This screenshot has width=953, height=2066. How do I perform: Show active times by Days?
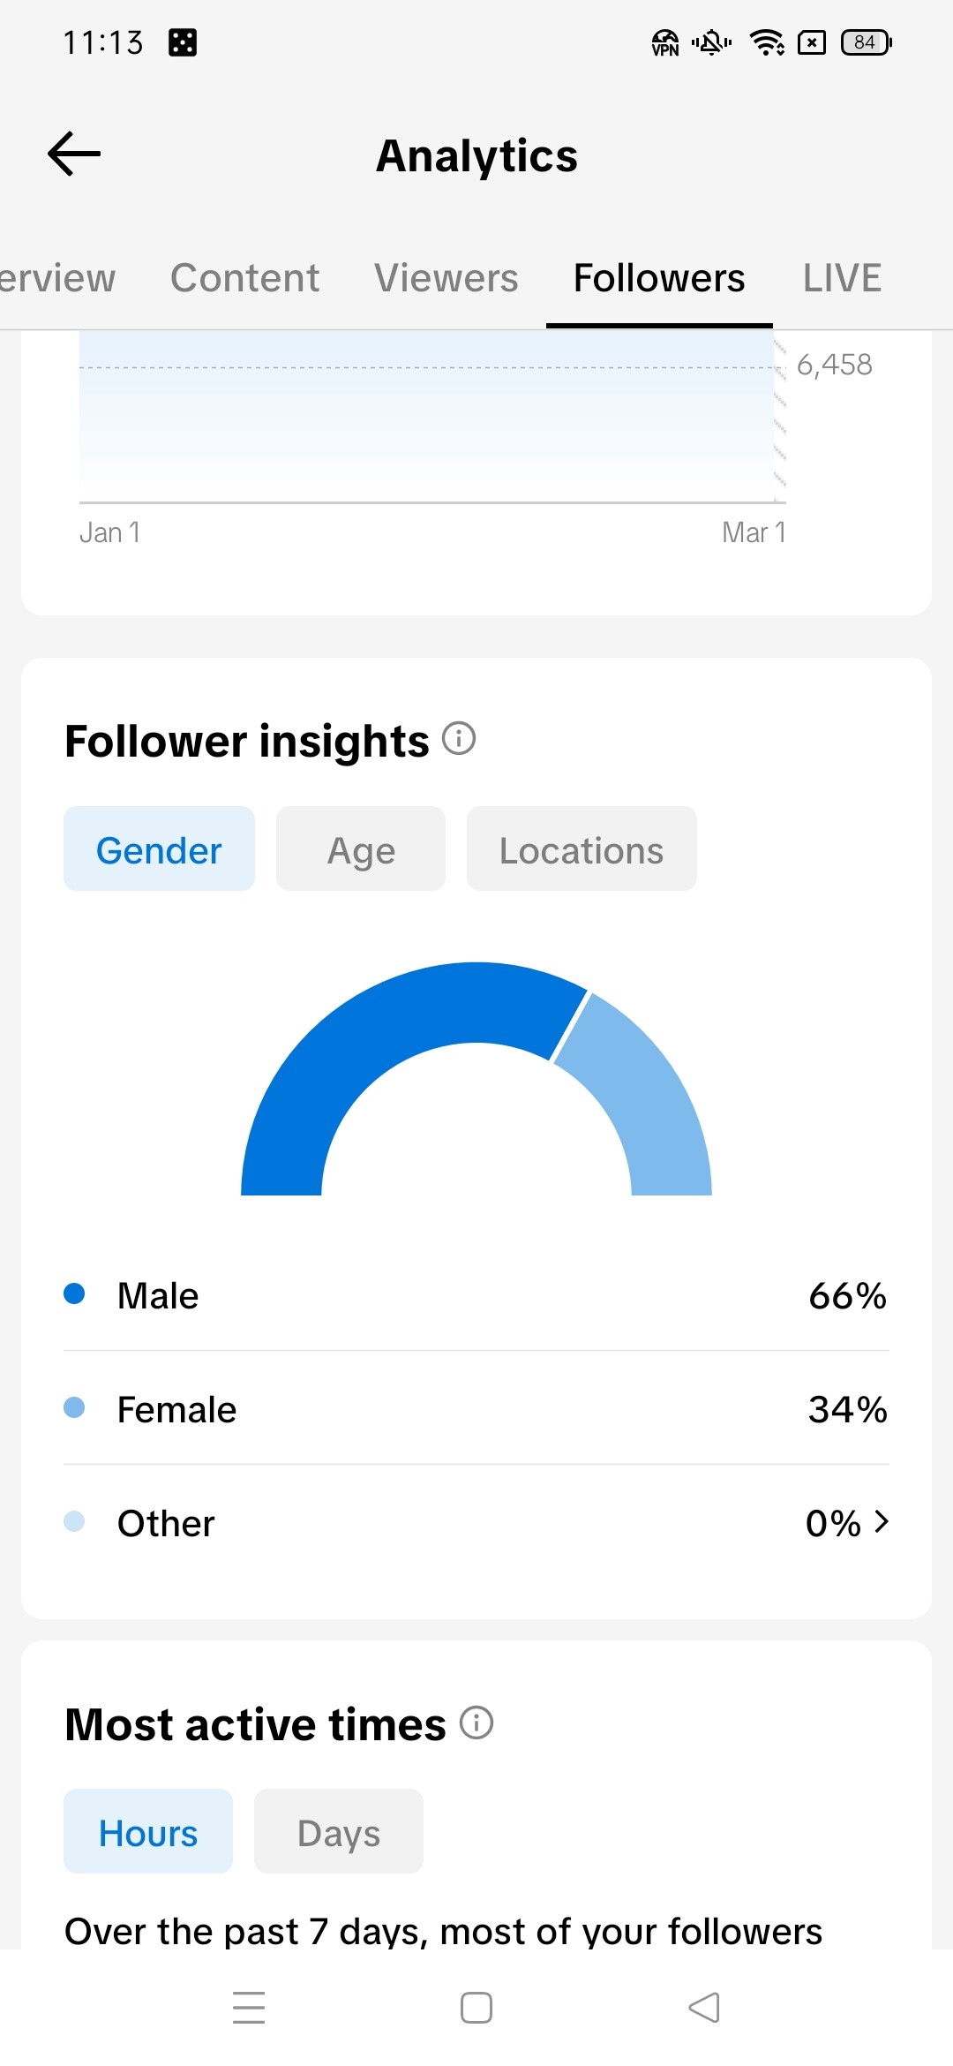tap(339, 1832)
